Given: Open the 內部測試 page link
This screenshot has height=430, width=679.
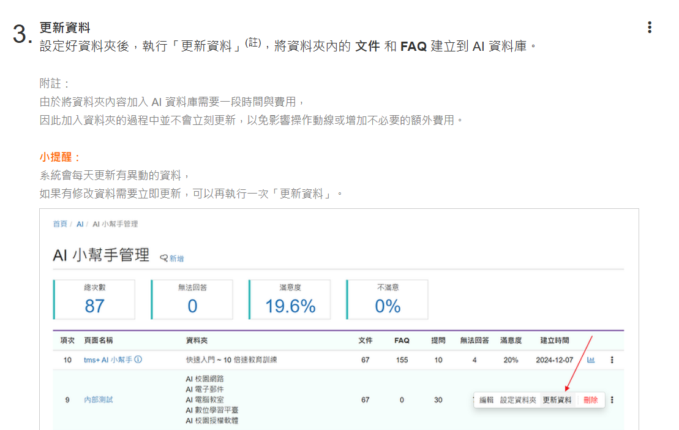Looking at the screenshot, I should tap(98, 400).
